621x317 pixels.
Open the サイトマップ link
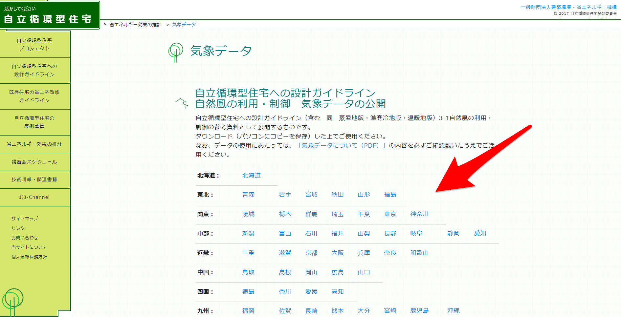25,218
